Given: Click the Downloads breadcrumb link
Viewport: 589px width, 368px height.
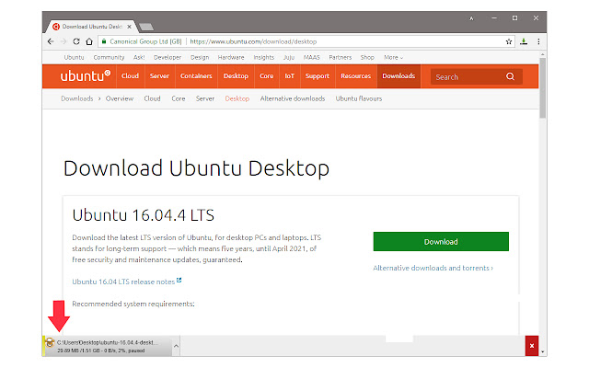Looking at the screenshot, I should tap(77, 98).
